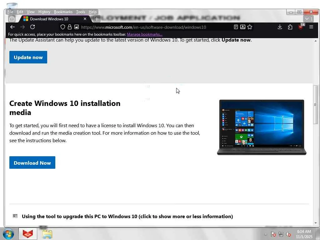Open the Windows Start menu
The width and height of the screenshot is (320, 240).
pos(8,234)
